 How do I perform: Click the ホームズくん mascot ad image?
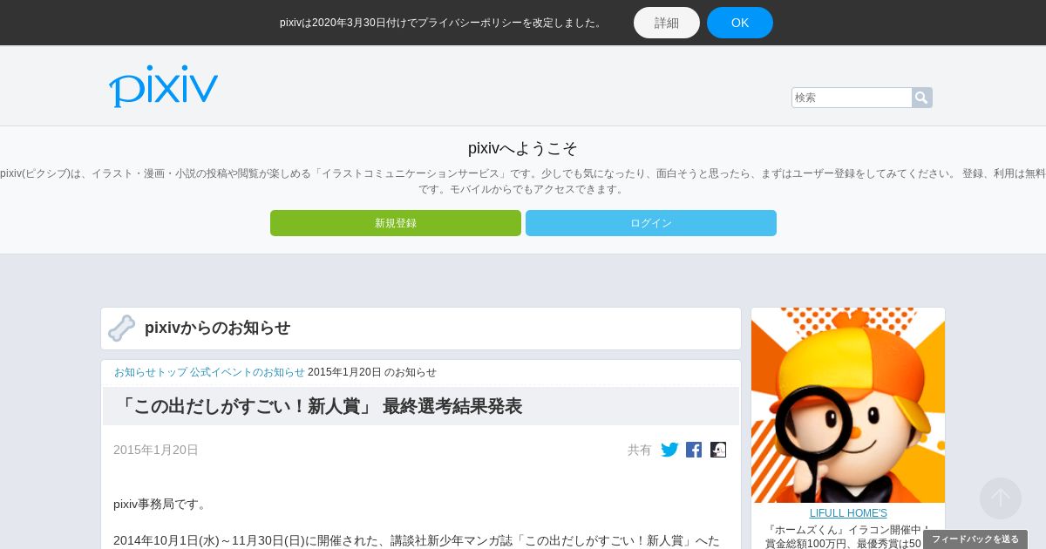848,405
